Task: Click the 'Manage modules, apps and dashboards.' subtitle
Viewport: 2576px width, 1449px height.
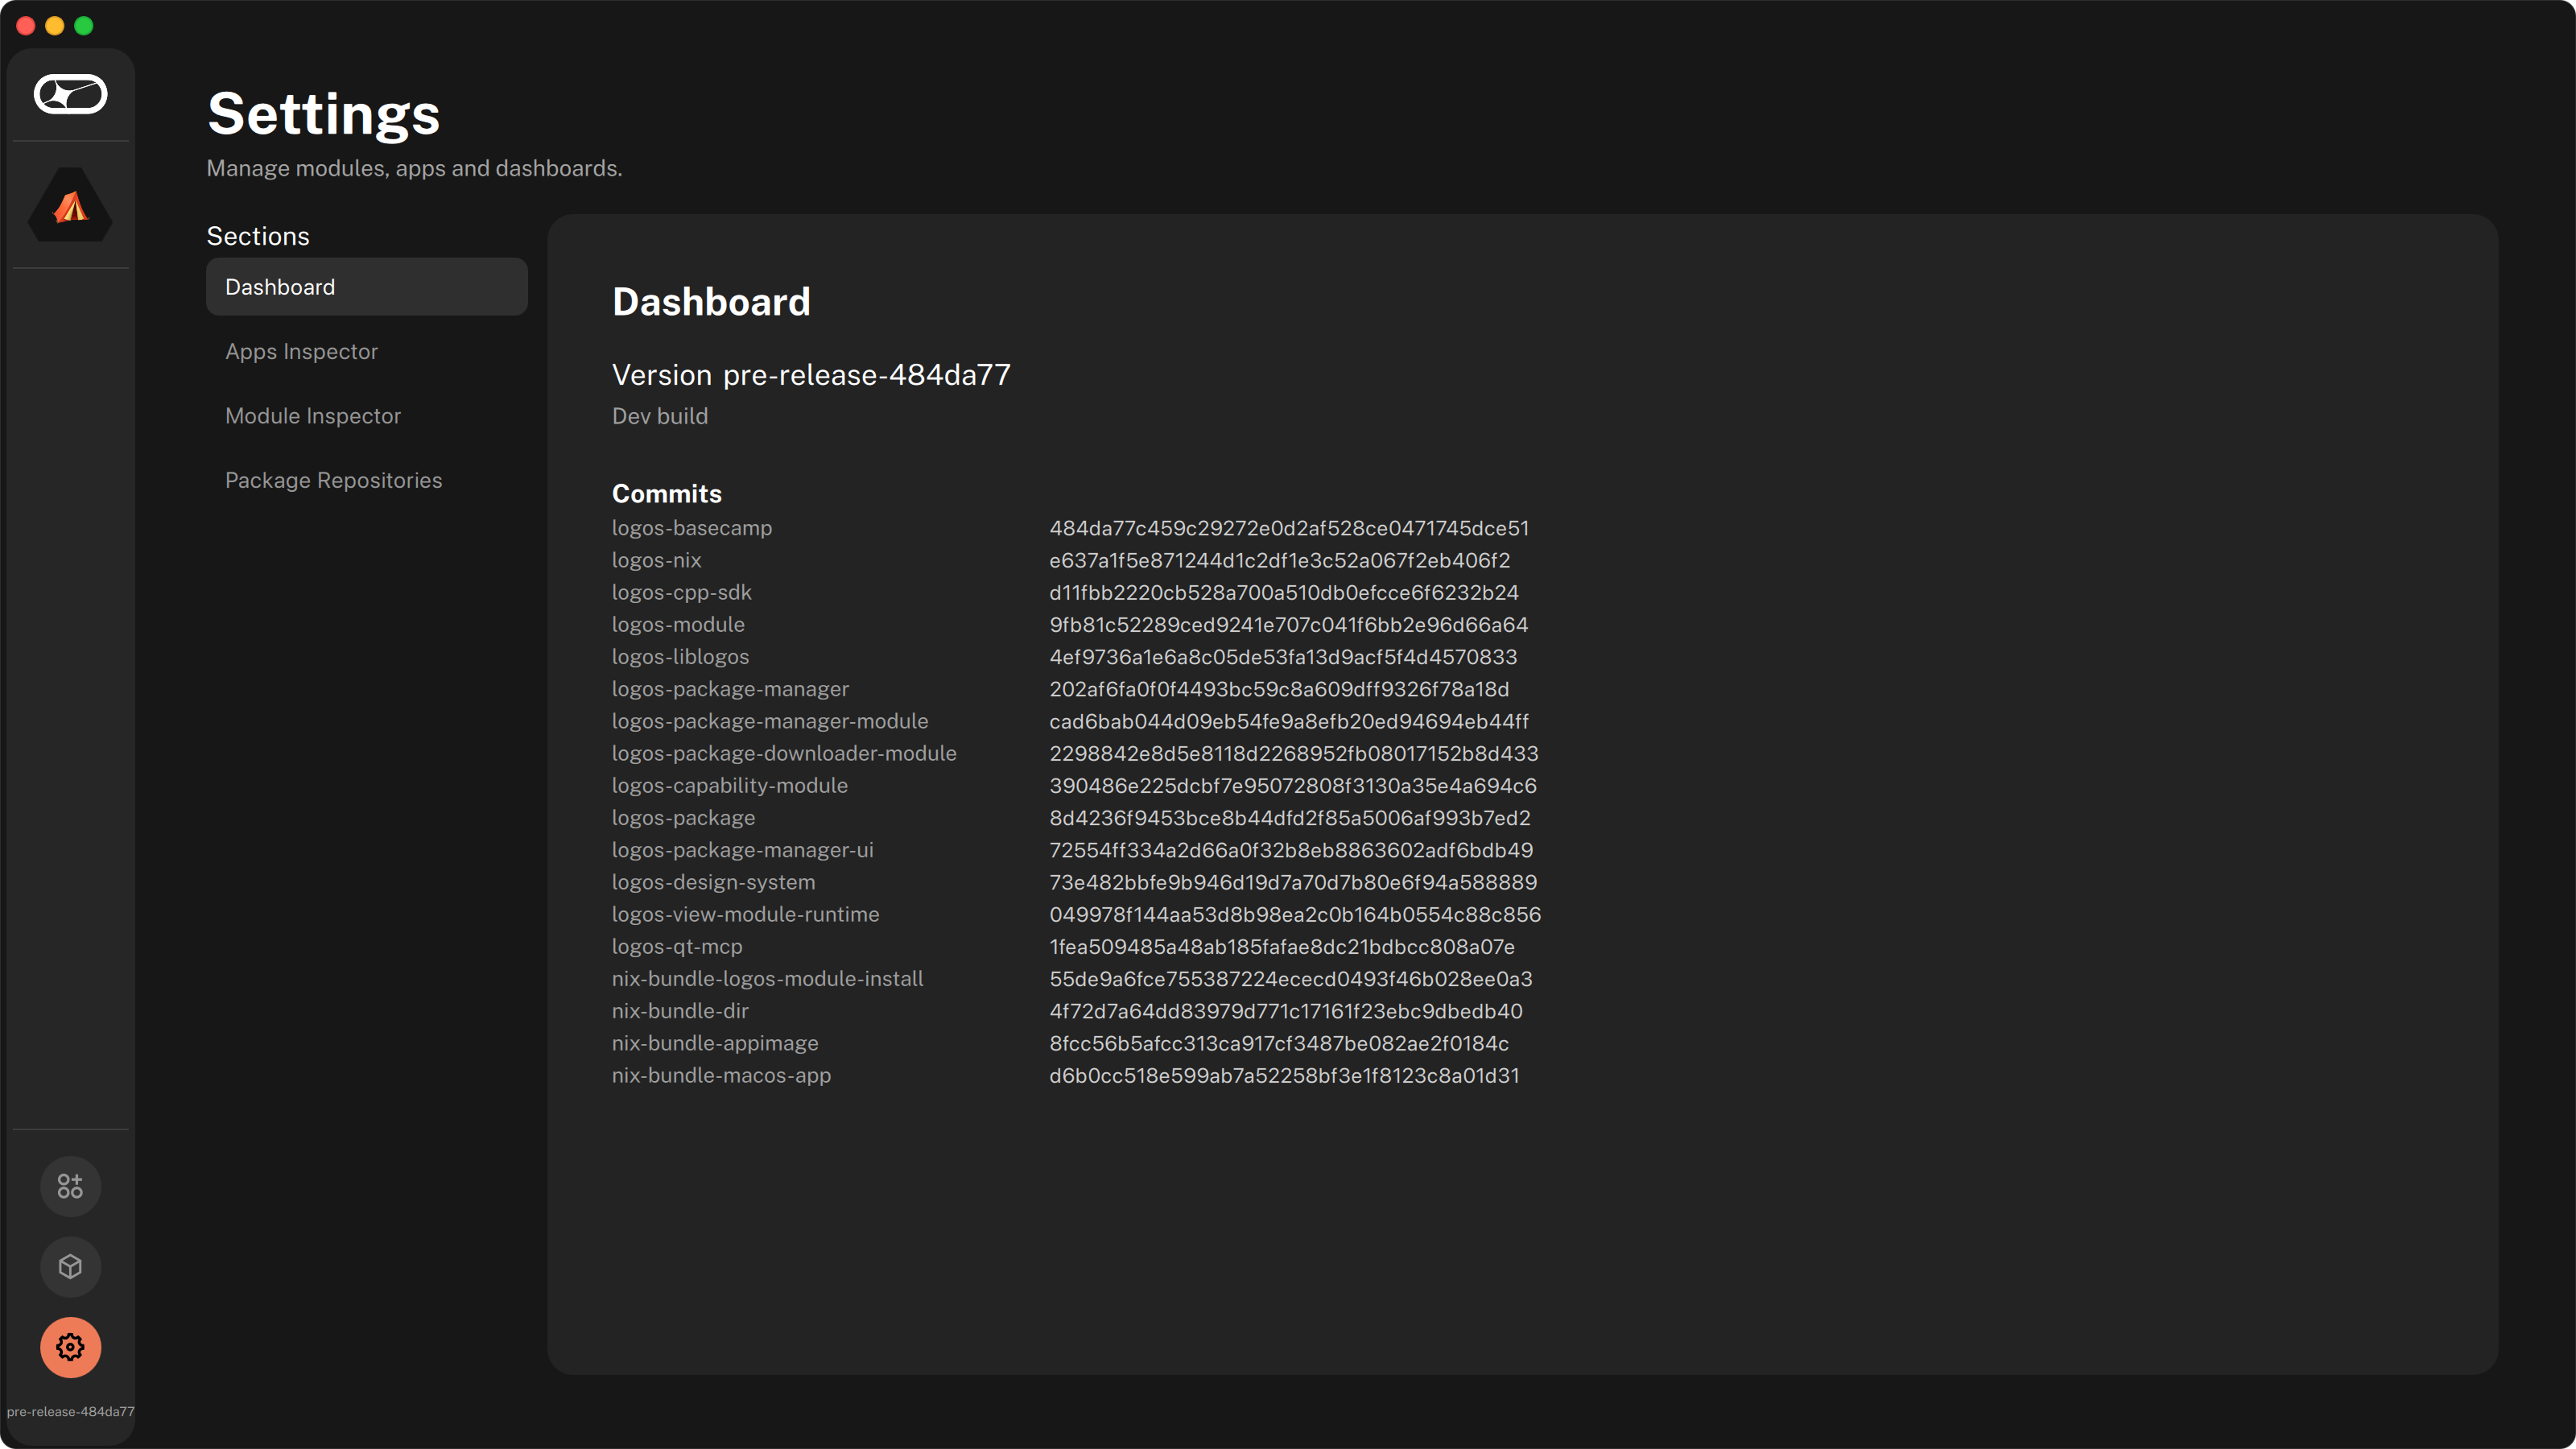Action: (x=414, y=168)
